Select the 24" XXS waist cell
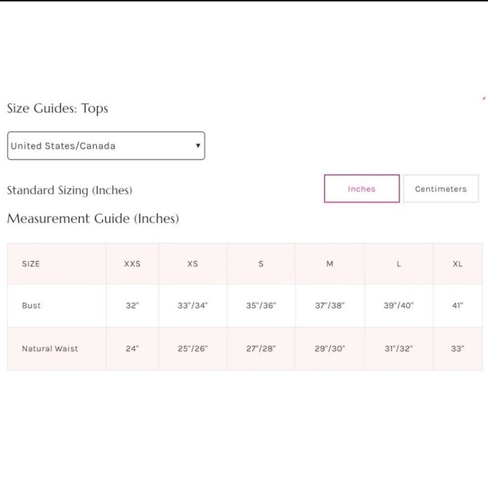The width and height of the screenshot is (488, 488). [132, 348]
